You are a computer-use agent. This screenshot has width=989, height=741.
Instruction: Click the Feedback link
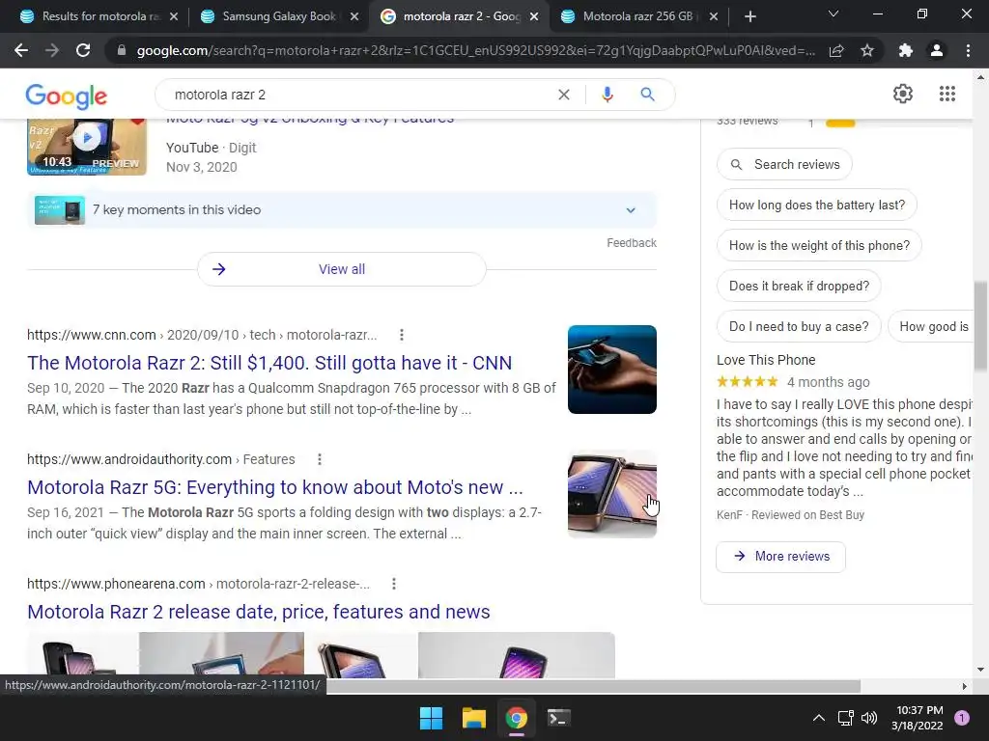[632, 242]
